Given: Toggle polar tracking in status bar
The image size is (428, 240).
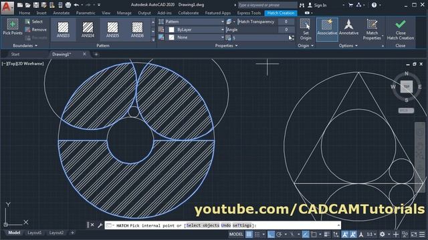Looking at the screenshot, I should pos(279,234).
